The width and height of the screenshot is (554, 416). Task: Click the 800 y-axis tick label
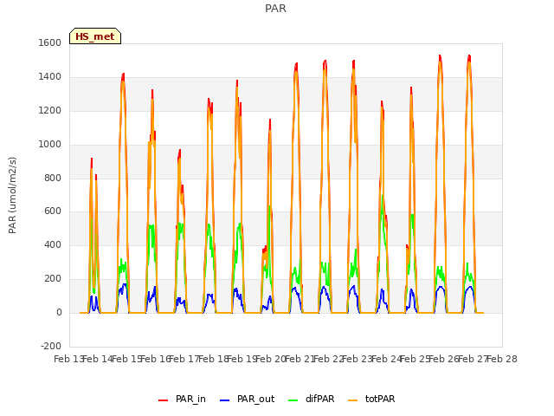coord(53,178)
